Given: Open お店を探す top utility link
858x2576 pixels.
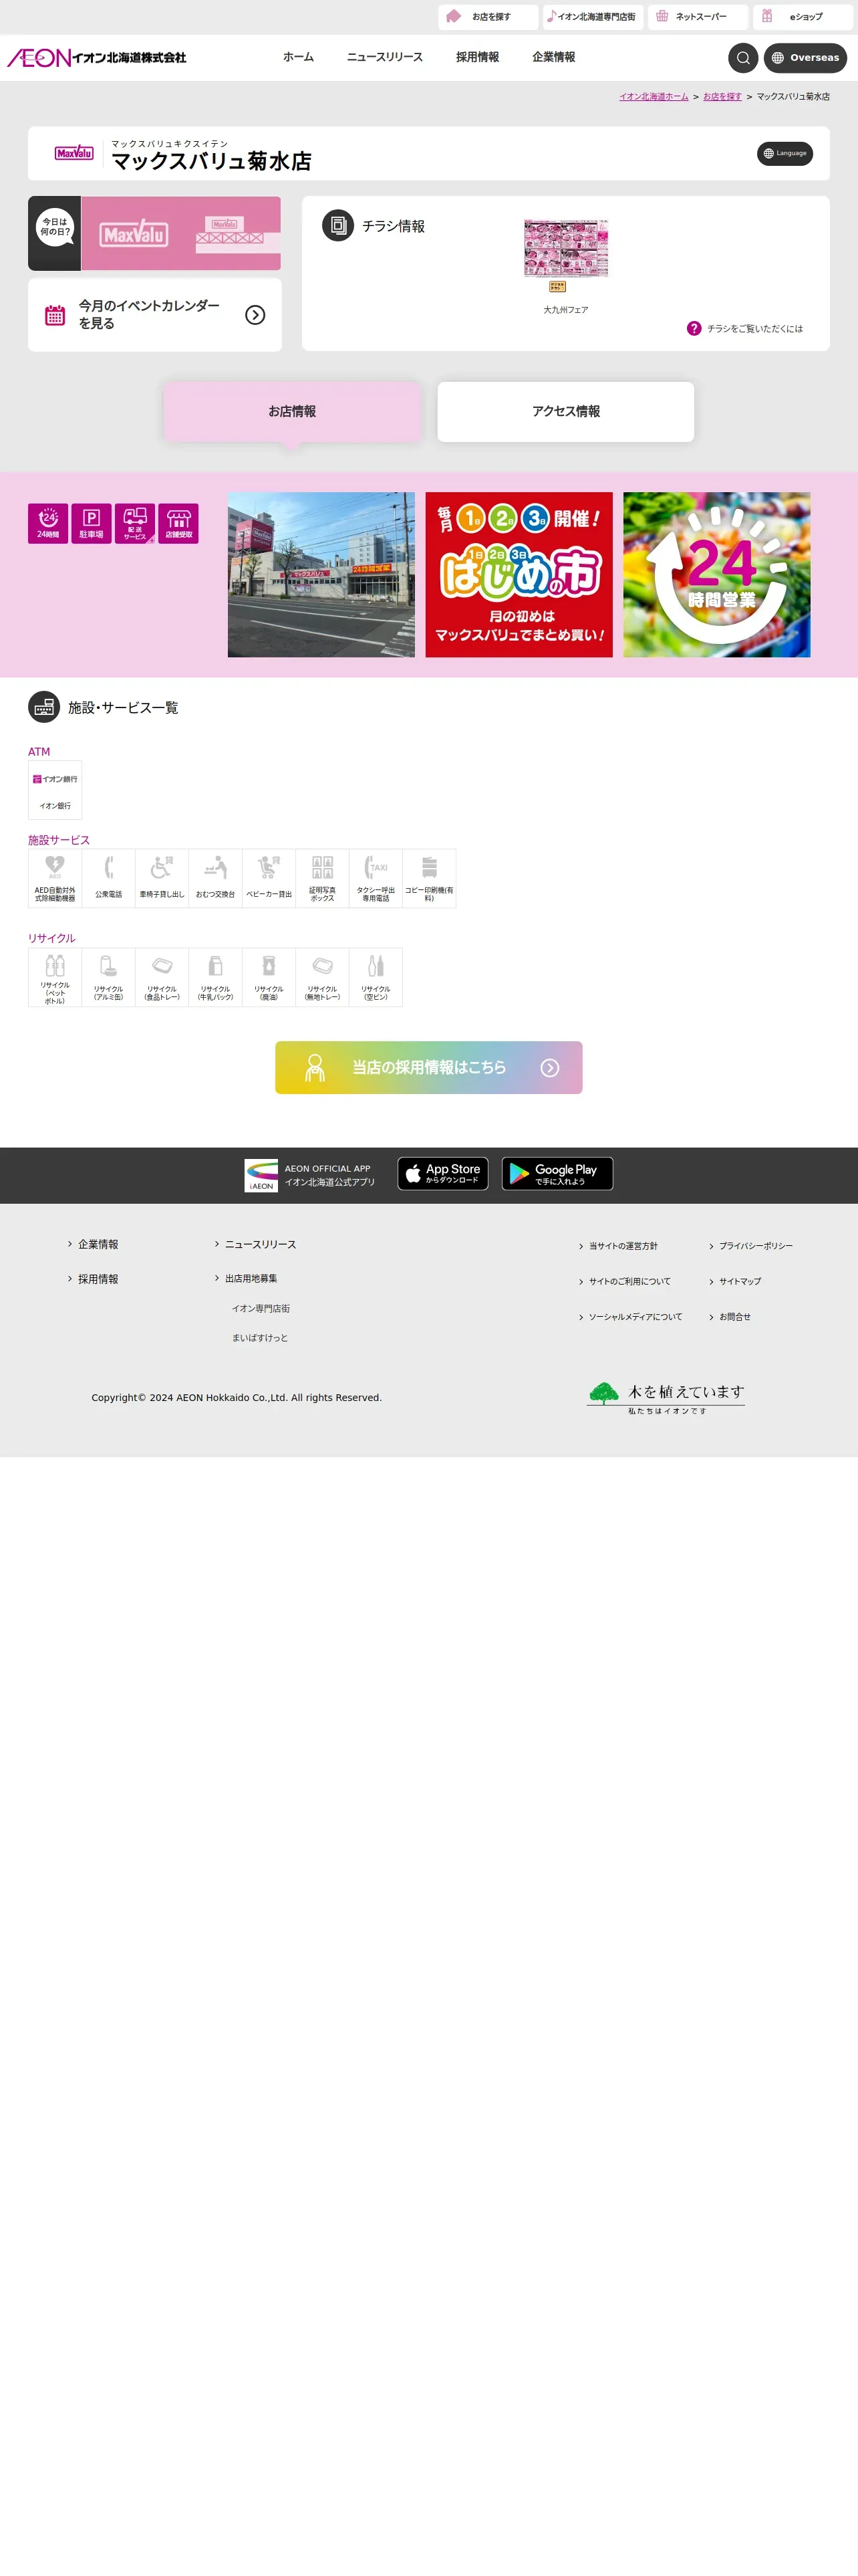Looking at the screenshot, I should pyautogui.click(x=487, y=17).
